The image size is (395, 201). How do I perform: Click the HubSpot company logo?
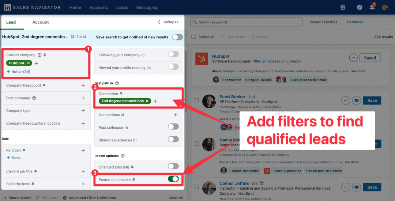[x=202, y=59]
